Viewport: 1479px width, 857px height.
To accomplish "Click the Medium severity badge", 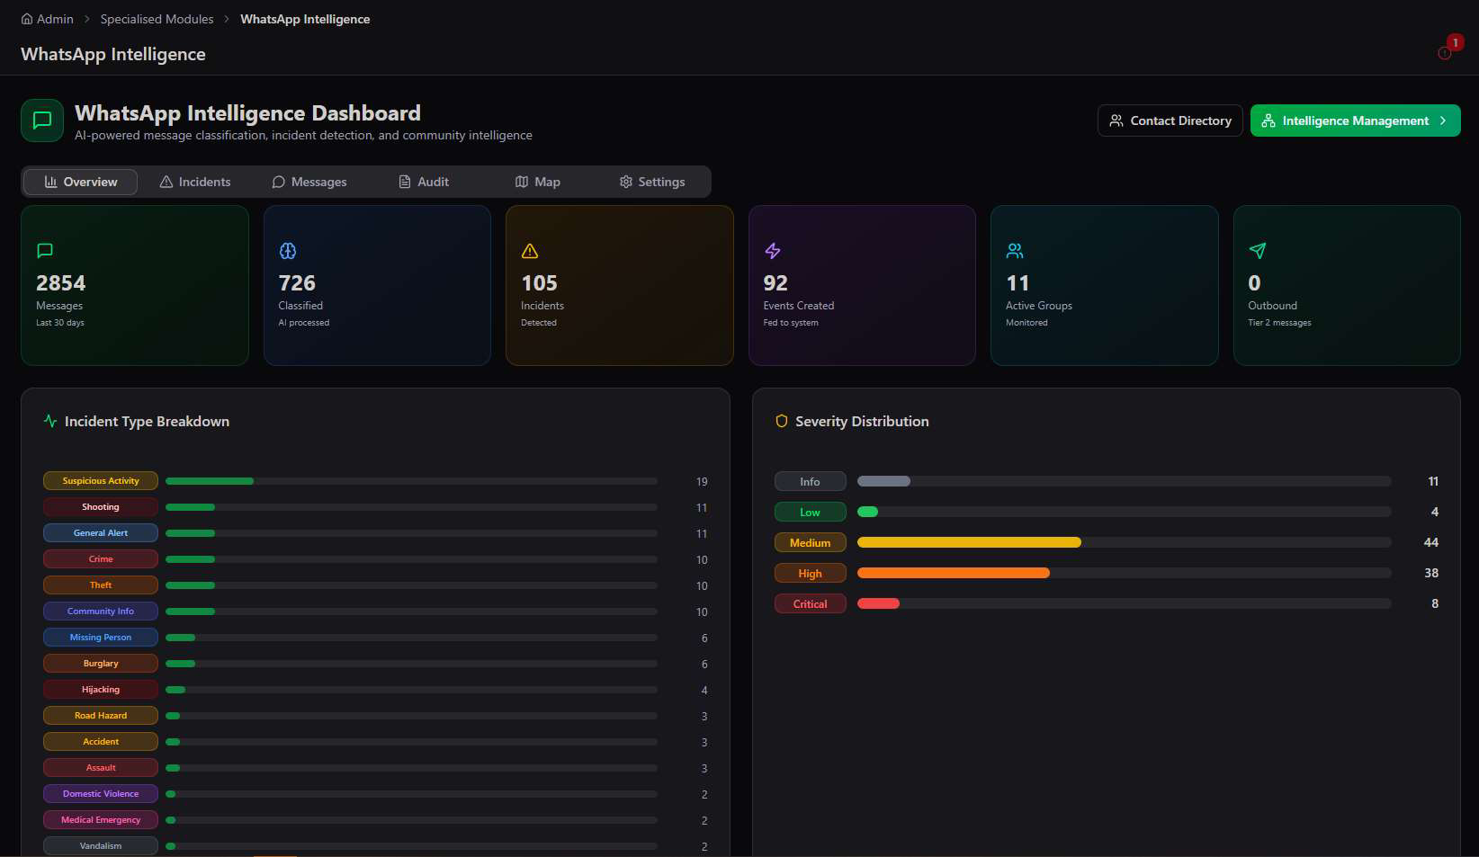I will [x=811, y=543].
